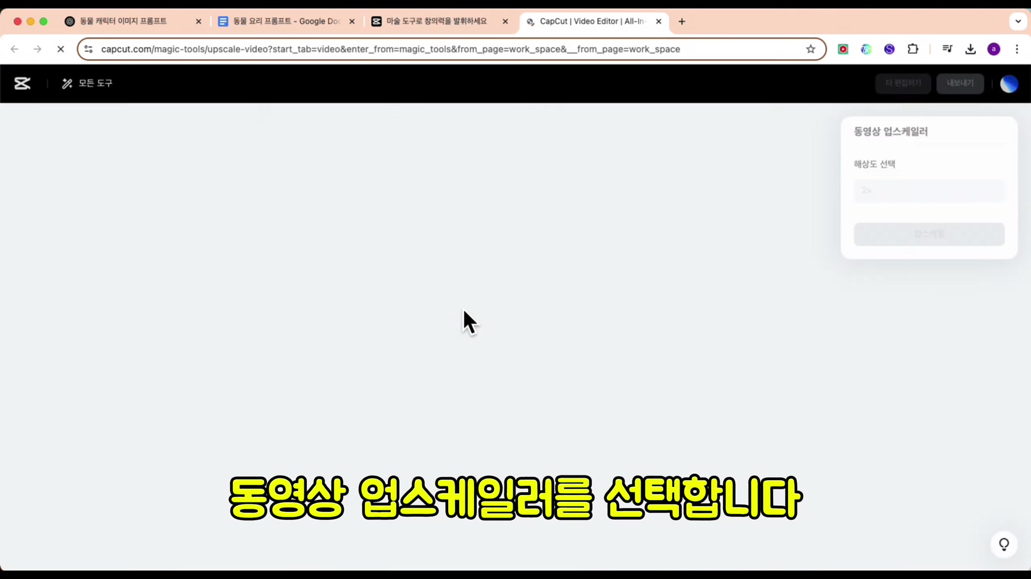The width and height of the screenshot is (1031, 579).
Task: Open the CapCut user profile avatar
Action: (x=1009, y=84)
